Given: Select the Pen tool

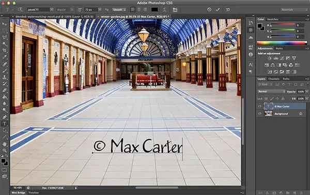Looking at the screenshot, I should [x=4, y=117].
